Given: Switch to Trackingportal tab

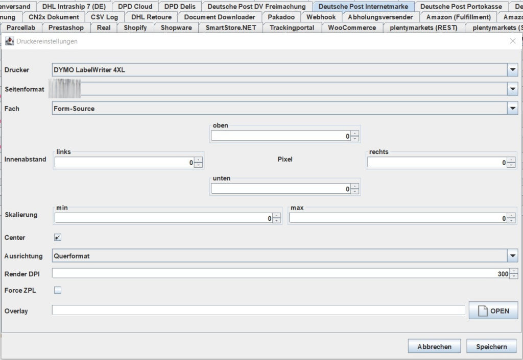Looking at the screenshot, I should 292,28.
